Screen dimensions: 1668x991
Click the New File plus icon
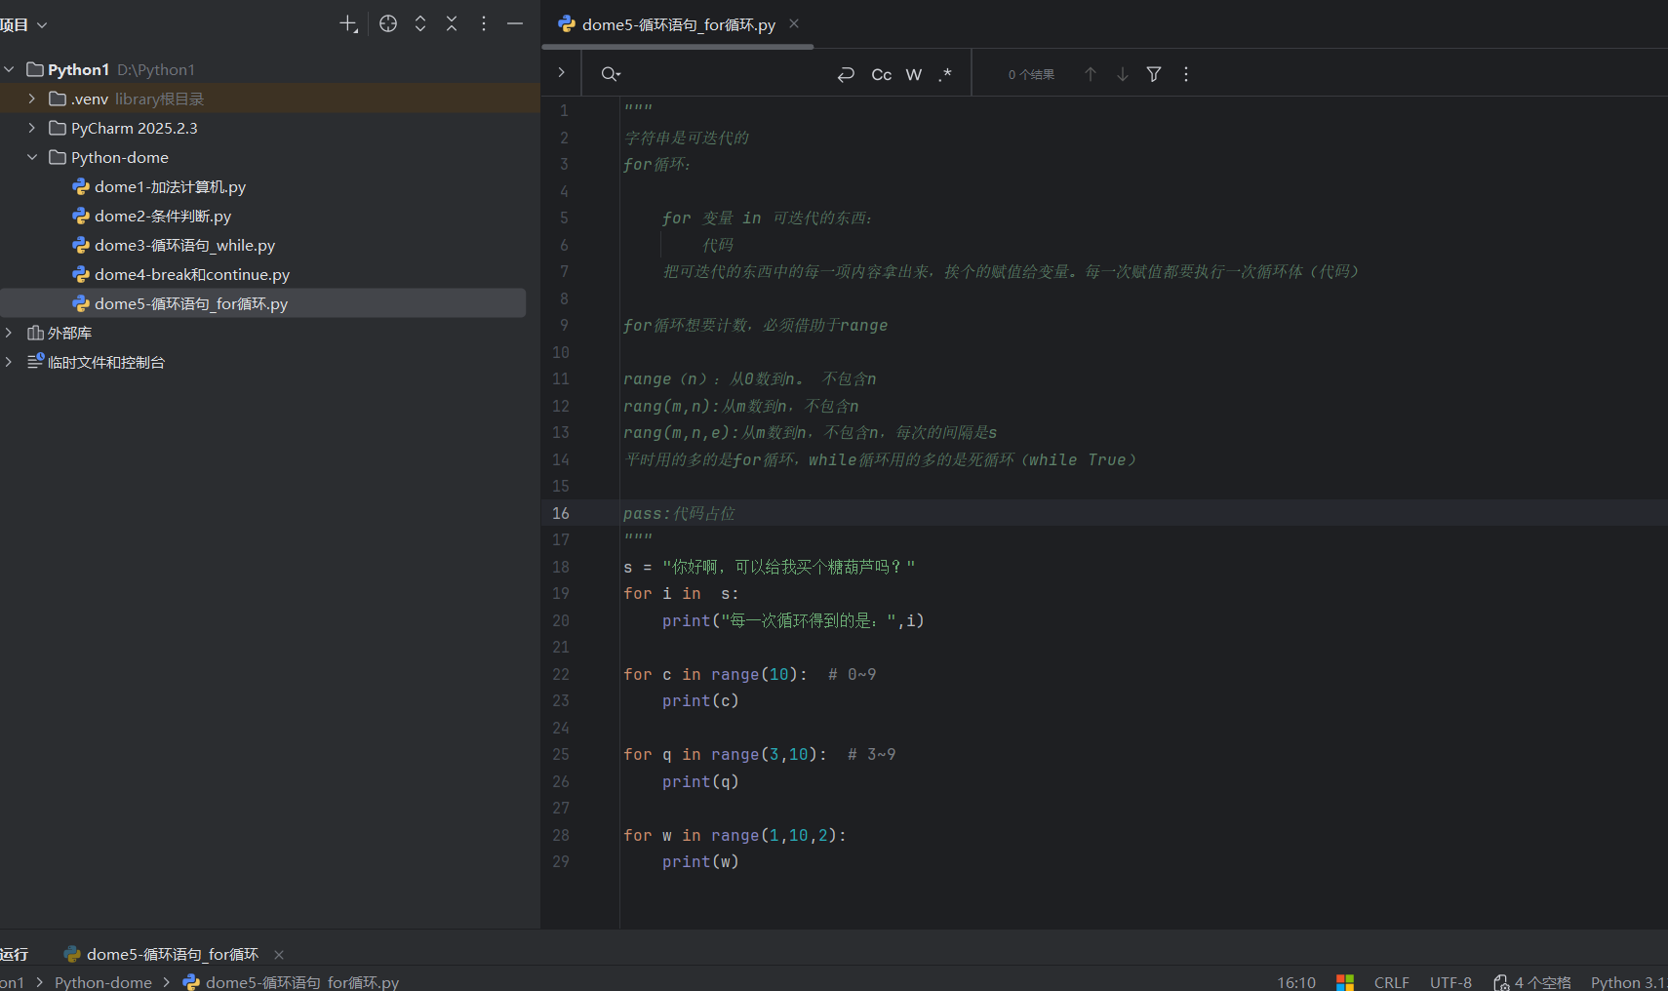348,24
